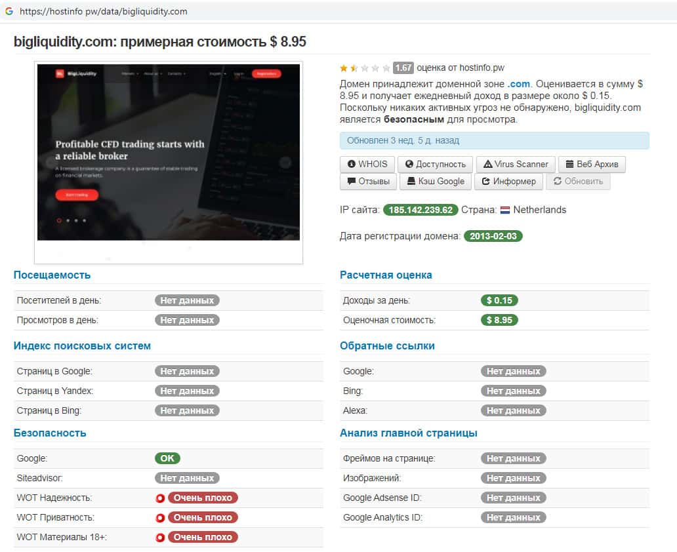Image resolution: width=677 pixels, height=552 pixels.
Task: Click the Анализ главной страницы heading
Action: pos(409,433)
